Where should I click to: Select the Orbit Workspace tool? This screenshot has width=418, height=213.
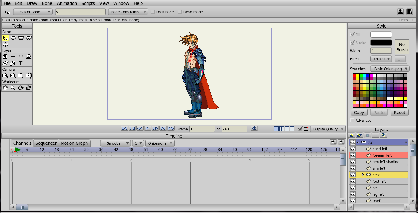[x=28, y=88]
